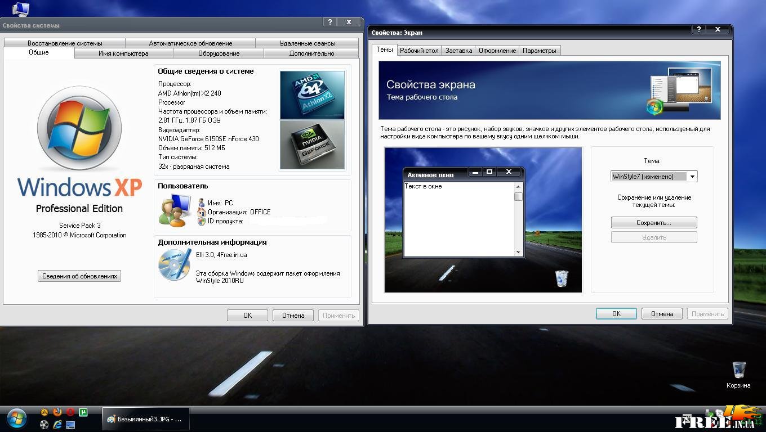Click the recycle bin in theme preview

[x=562, y=278]
